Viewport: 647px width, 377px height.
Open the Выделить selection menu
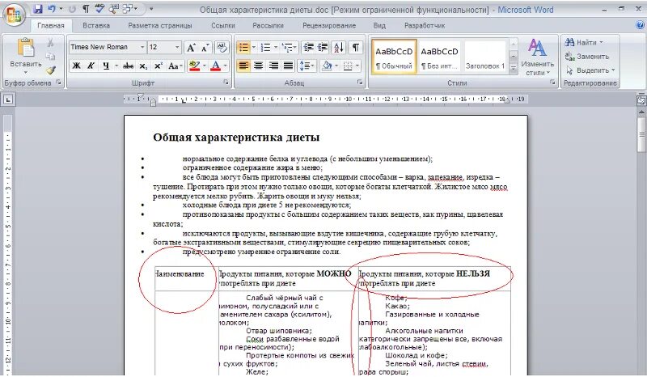tap(590, 70)
